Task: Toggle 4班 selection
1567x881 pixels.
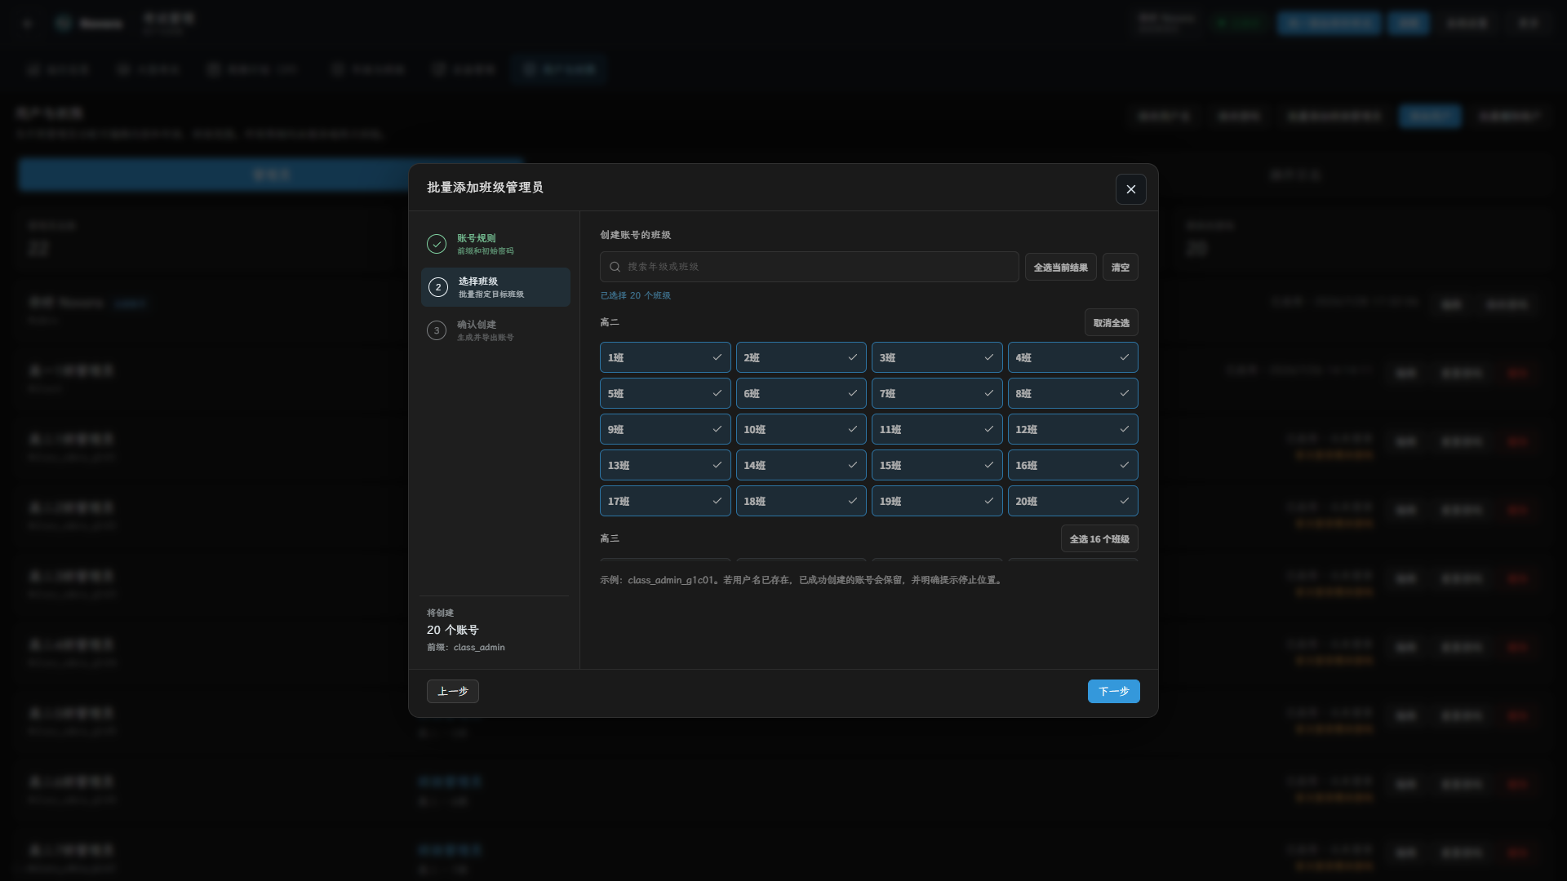Action: point(1072,357)
